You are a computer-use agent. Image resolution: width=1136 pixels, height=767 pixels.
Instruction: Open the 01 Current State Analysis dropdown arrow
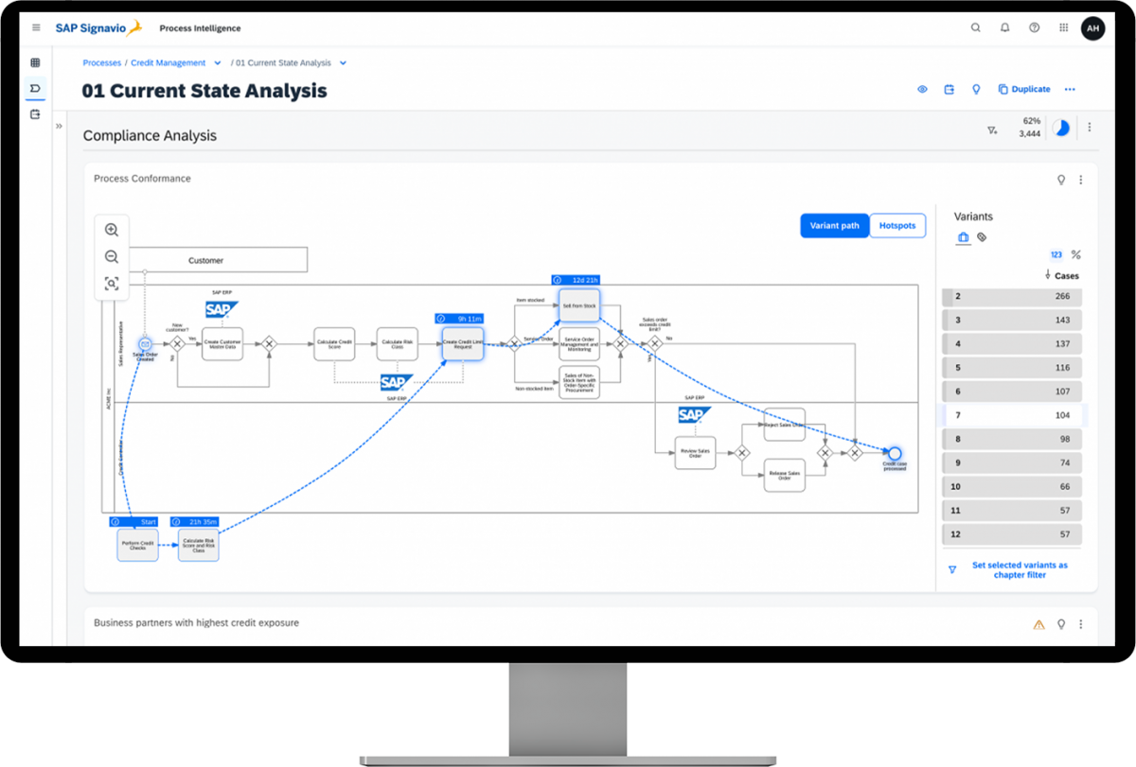pos(345,62)
